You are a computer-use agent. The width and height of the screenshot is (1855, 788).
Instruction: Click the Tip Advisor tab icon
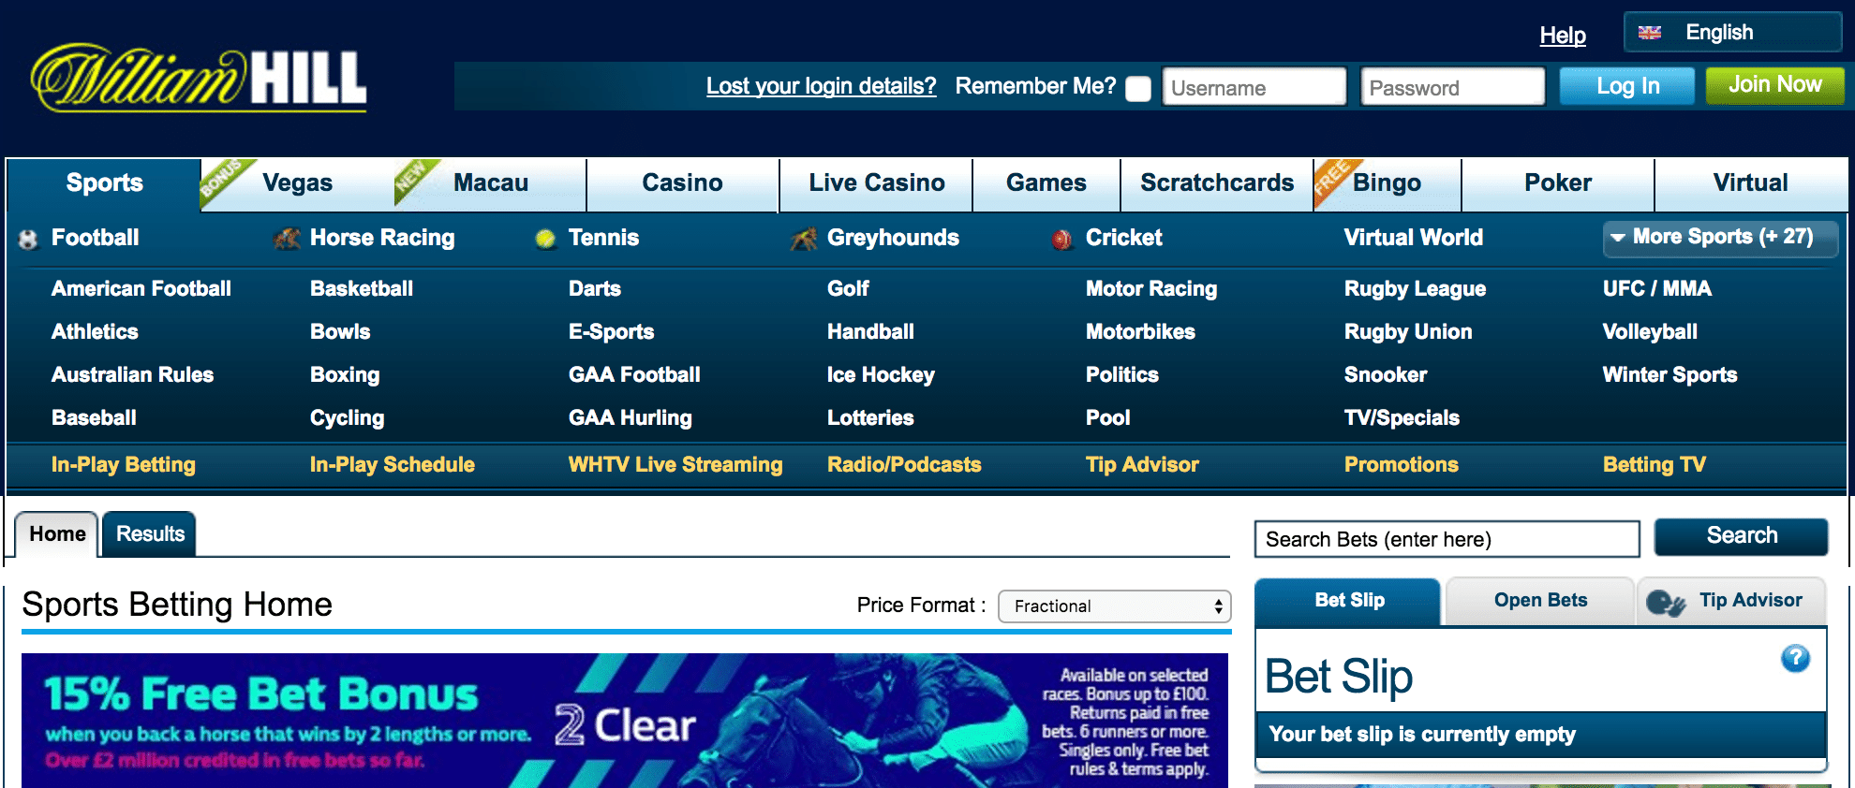1666,603
